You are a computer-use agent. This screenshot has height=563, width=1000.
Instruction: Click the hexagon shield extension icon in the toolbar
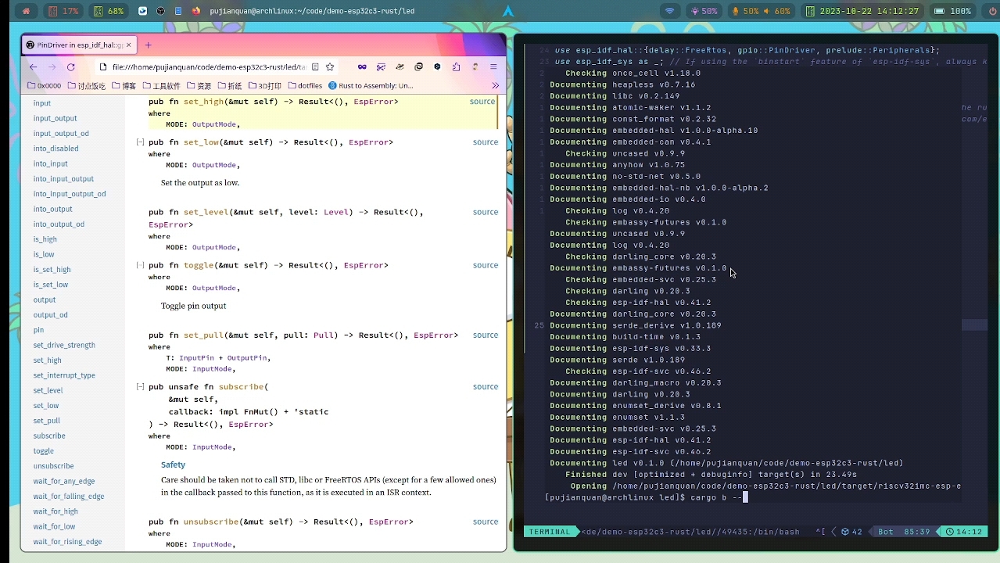[x=437, y=67]
